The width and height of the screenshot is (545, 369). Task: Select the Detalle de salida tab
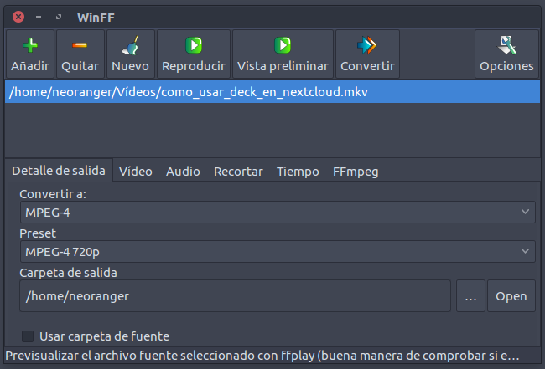[x=59, y=171]
